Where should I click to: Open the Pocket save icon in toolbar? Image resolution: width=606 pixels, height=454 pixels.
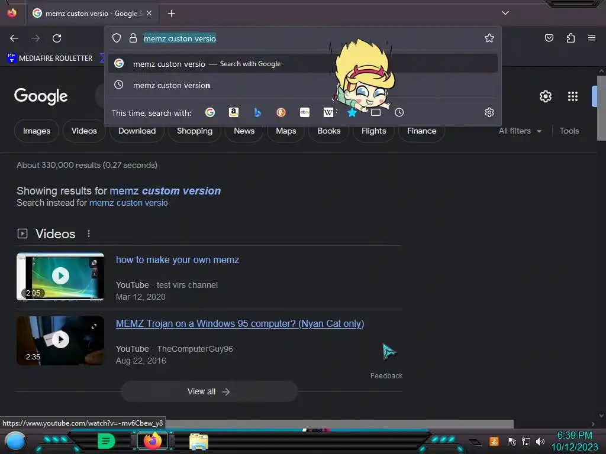click(549, 38)
